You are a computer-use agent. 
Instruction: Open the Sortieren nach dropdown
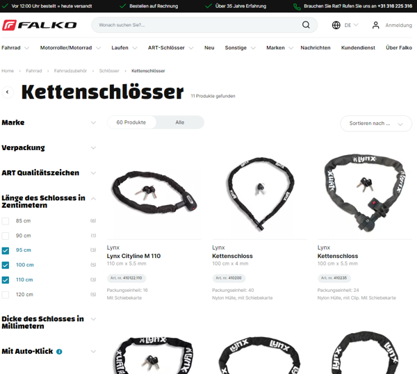coord(376,124)
